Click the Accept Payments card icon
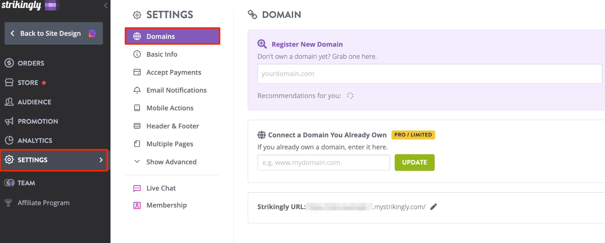The width and height of the screenshot is (605, 243). 137,72
